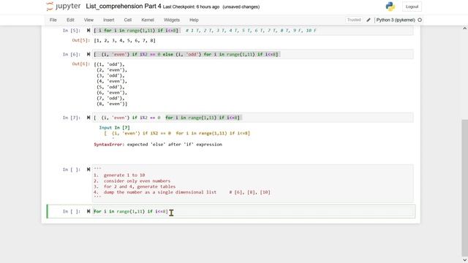The image size is (468, 263).
Task: Click the vertical scrollbar thumb
Action: coord(464,188)
